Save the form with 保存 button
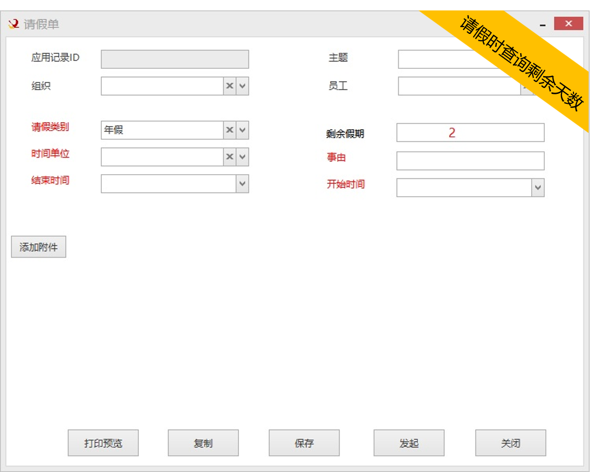Viewport: 599px width, 472px height. coord(304,443)
